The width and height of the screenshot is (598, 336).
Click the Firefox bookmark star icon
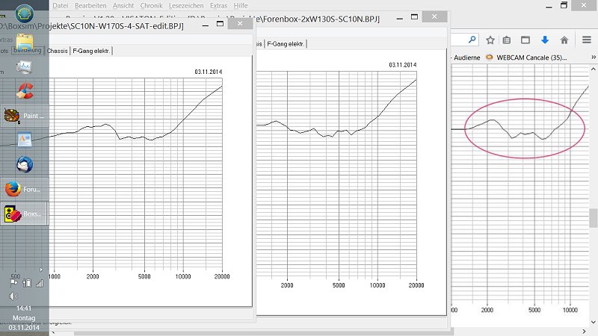click(490, 40)
